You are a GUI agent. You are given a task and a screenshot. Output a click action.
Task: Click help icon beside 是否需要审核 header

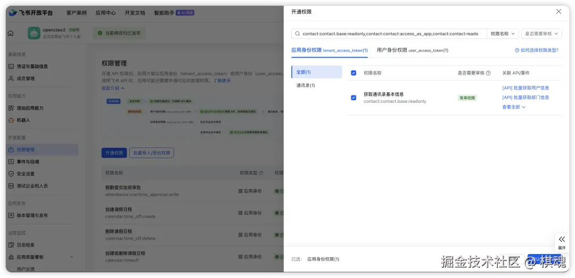[488, 73]
